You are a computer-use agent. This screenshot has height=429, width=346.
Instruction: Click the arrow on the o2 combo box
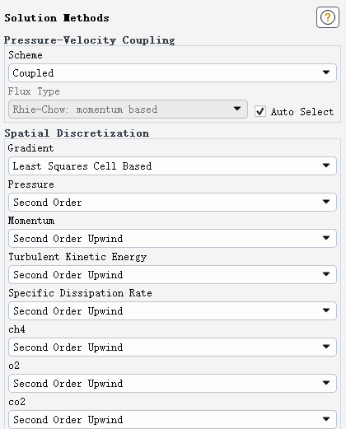click(326, 383)
